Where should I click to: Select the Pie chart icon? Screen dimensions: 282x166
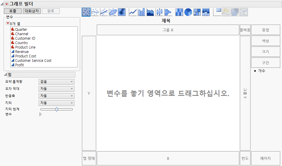pos(188,12)
